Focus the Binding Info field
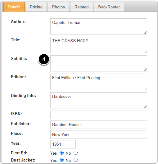This screenshot has height=164, width=158. [99, 100]
